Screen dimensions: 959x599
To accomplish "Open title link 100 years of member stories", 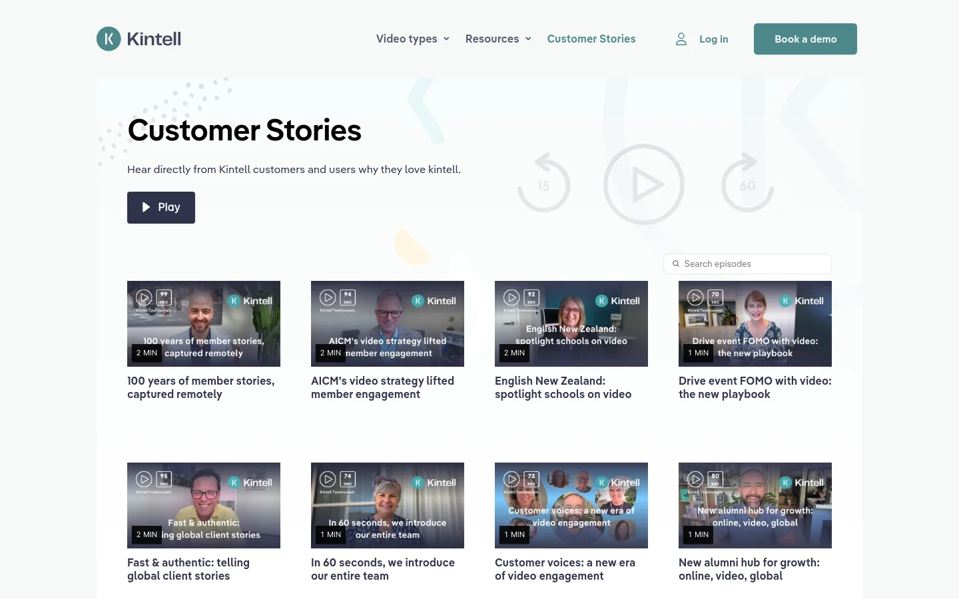I will click(x=200, y=387).
